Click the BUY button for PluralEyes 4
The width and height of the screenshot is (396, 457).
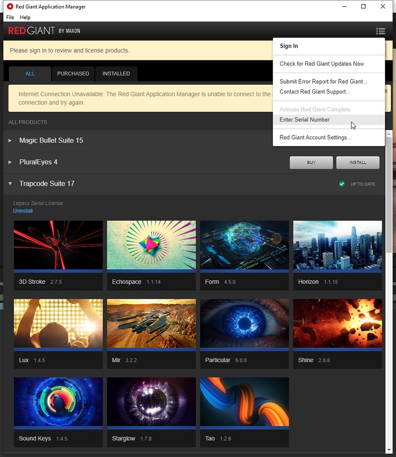(311, 163)
